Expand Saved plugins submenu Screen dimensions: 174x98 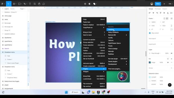click(118, 62)
